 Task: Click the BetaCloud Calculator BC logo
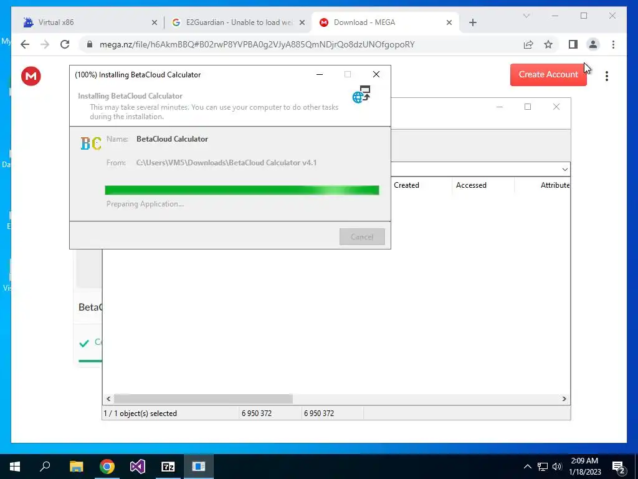[x=91, y=143]
